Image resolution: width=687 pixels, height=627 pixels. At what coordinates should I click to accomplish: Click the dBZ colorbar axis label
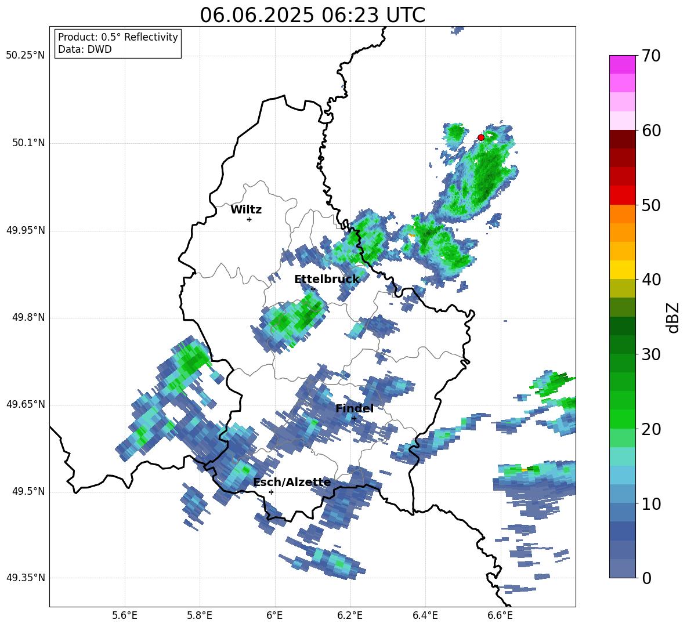[x=673, y=317]
